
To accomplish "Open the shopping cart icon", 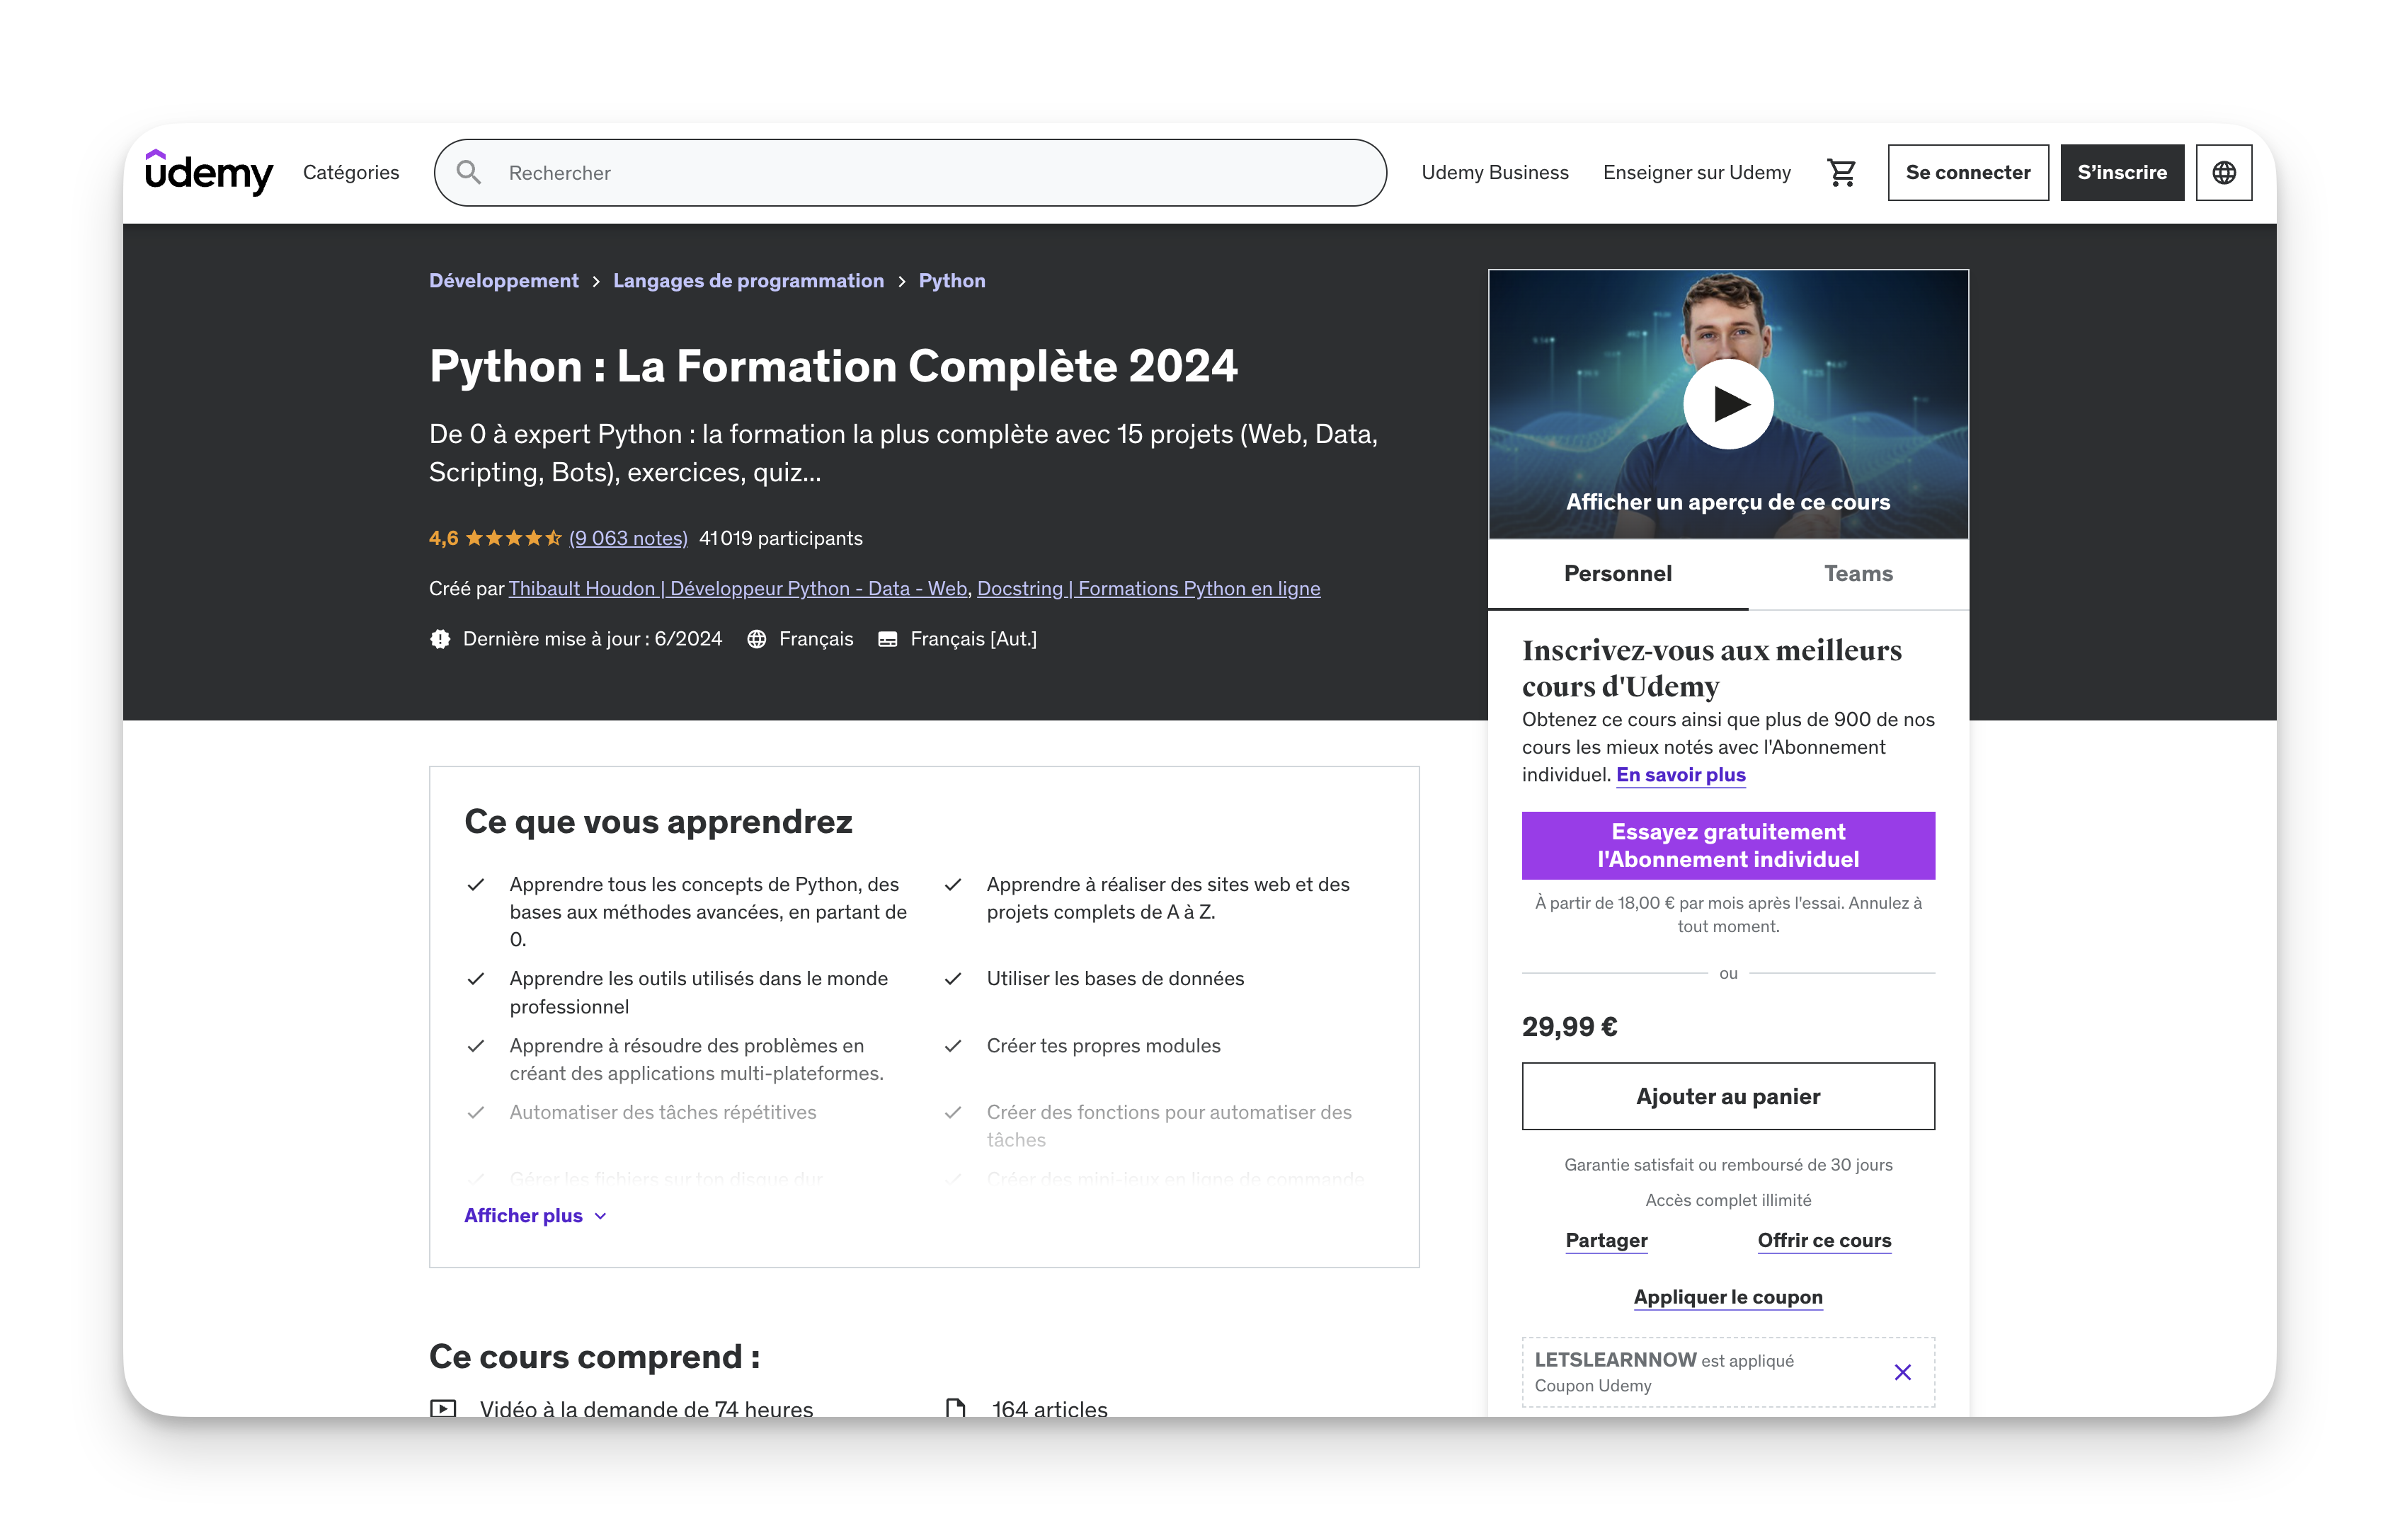I will point(1841,172).
